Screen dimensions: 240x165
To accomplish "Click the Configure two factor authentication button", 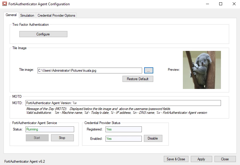I will [43, 34].
